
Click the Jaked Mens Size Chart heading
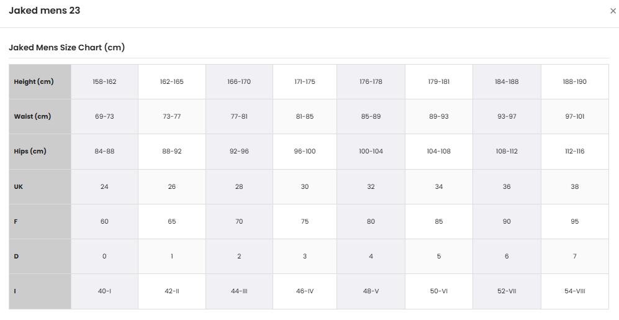pyautogui.click(x=66, y=47)
